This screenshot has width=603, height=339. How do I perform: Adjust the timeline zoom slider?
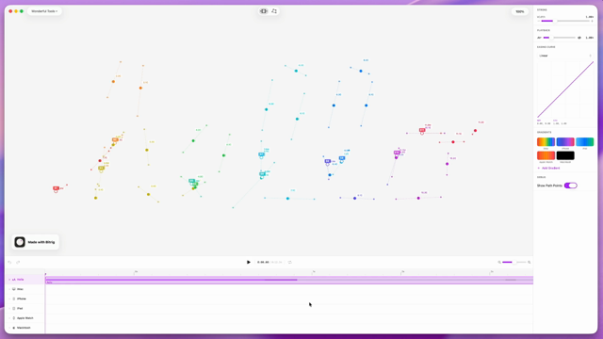point(514,262)
